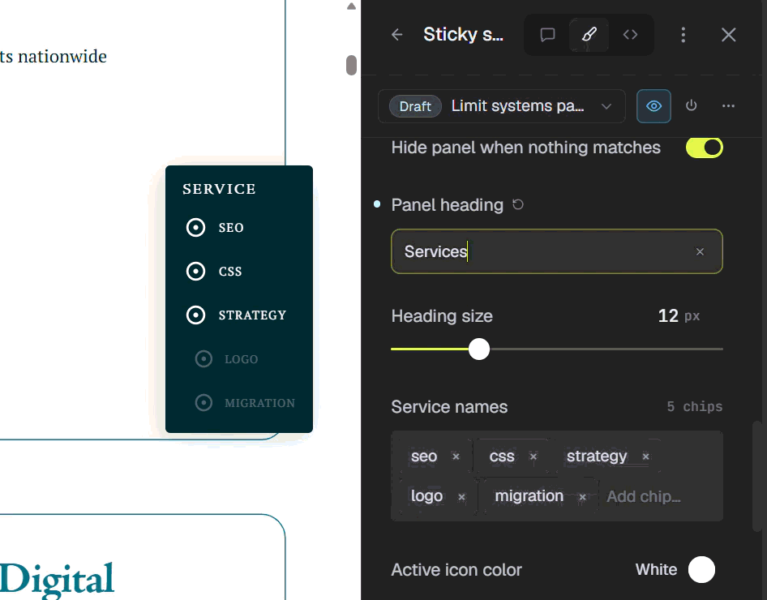Remove the logo chip
The width and height of the screenshot is (767, 600).
[x=461, y=497]
